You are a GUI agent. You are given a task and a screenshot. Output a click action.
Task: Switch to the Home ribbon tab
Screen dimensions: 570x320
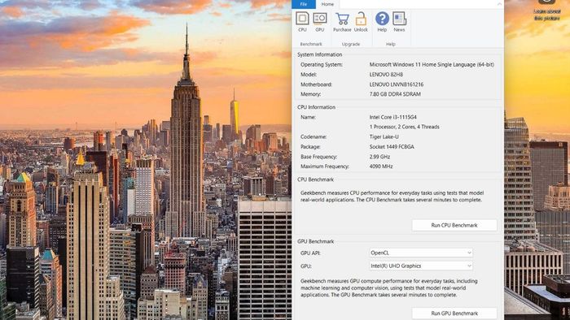point(327,4)
